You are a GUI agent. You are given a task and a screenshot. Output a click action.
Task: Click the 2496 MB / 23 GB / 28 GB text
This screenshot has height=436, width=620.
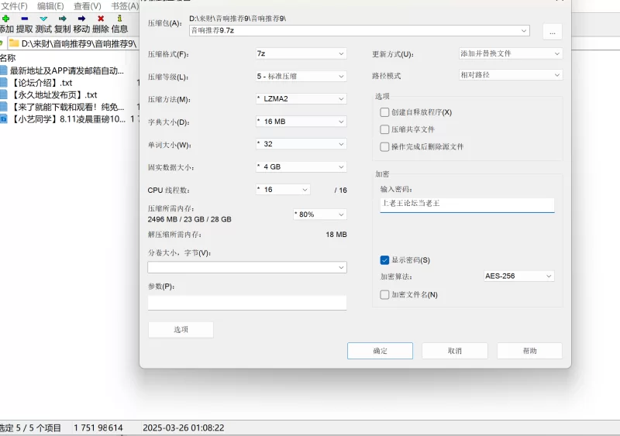point(189,219)
